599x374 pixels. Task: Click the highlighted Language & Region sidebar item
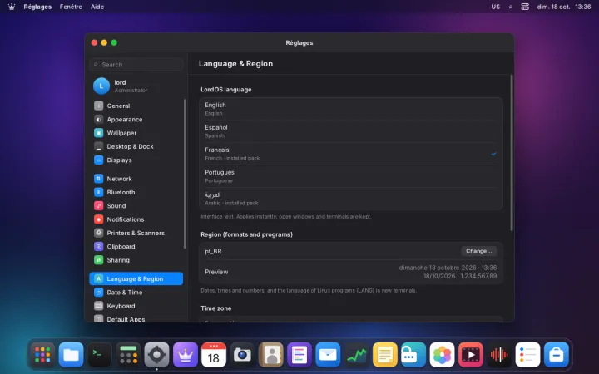(136, 278)
